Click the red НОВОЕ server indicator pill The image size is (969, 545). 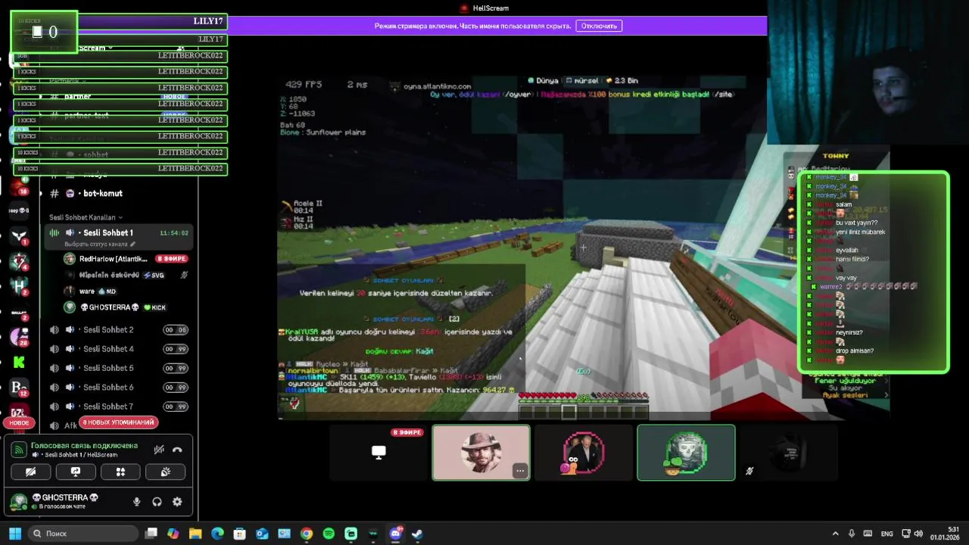click(19, 422)
